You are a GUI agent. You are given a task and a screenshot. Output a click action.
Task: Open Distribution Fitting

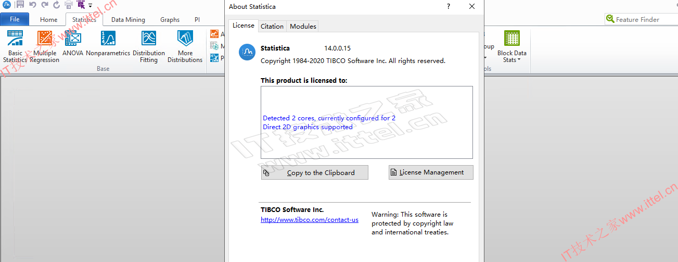[149, 46]
